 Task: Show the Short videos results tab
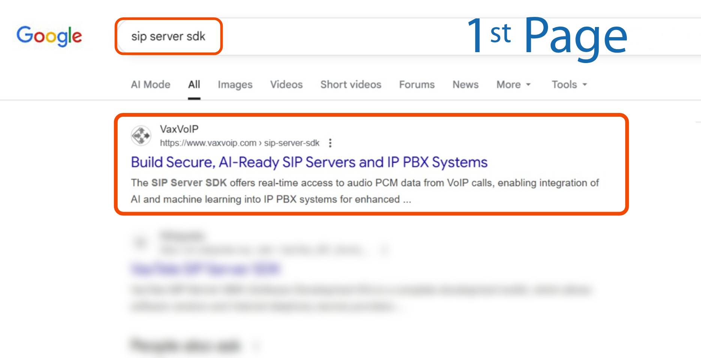point(350,85)
